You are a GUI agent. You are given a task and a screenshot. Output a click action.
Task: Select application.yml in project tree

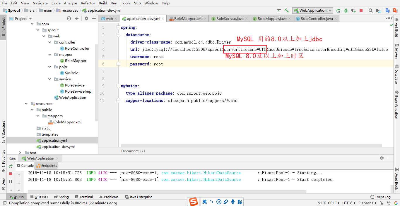coord(54,141)
